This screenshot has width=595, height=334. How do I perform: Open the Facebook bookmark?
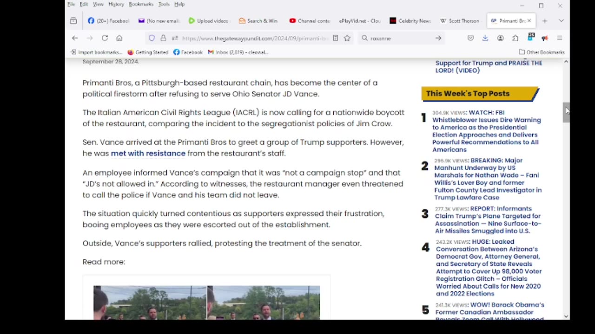pyautogui.click(x=188, y=52)
